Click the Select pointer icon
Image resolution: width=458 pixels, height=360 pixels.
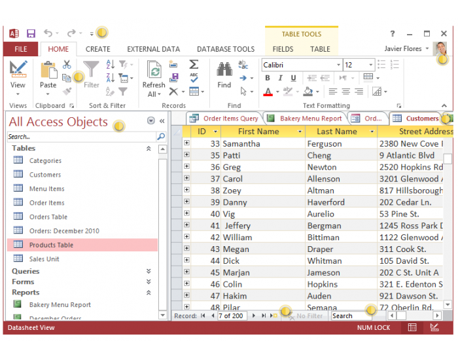tap(243, 92)
